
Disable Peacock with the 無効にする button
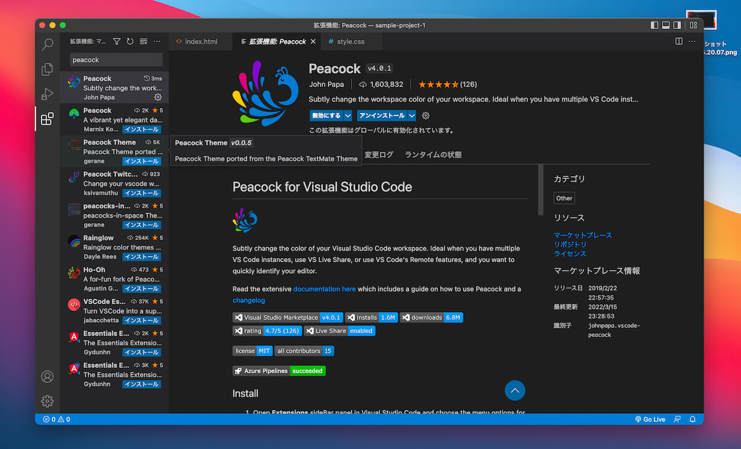pyautogui.click(x=326, y=115)
